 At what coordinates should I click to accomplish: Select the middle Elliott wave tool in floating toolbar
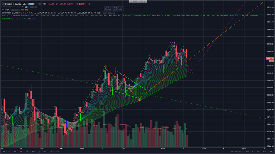(115, 9)
